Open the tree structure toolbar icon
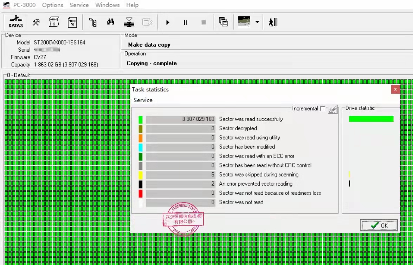 (93, 22)
